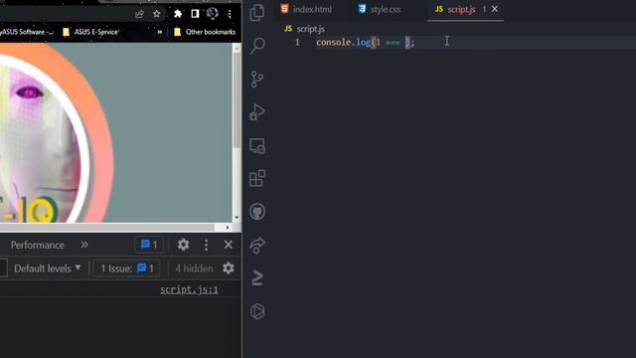
Task: Open the Search view in VS Code
Action: pos(257,45)
